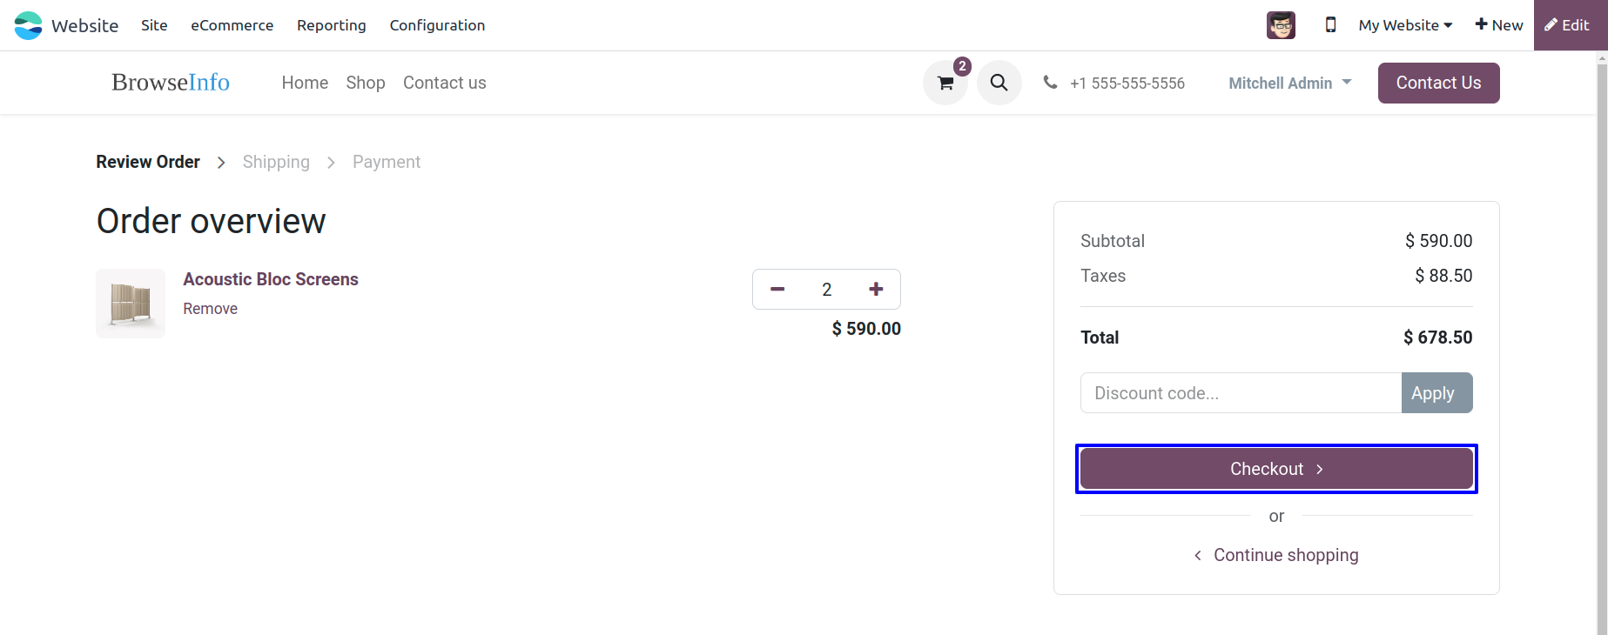
Task: Click the Edit pencil button
Action: (x=1570, y=25)
